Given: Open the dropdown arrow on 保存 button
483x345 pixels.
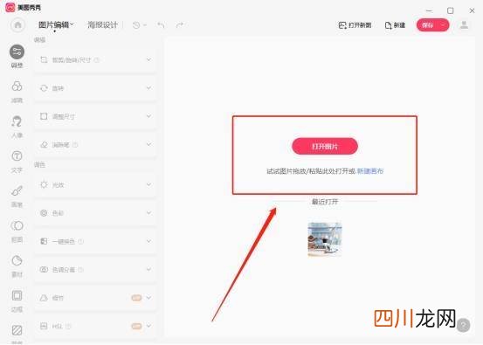Looking at the screenshot, I should point(443,25).
